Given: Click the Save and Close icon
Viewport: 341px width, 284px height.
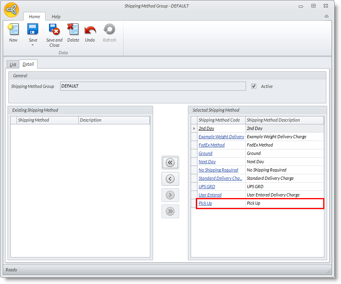Looking at the screenshot, I should tap(54, 30).
